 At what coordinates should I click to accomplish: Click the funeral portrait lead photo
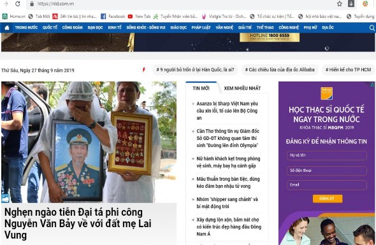point(89,143)
